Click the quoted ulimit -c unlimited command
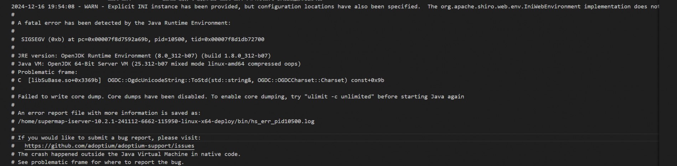677x166 pixels. 339,97
